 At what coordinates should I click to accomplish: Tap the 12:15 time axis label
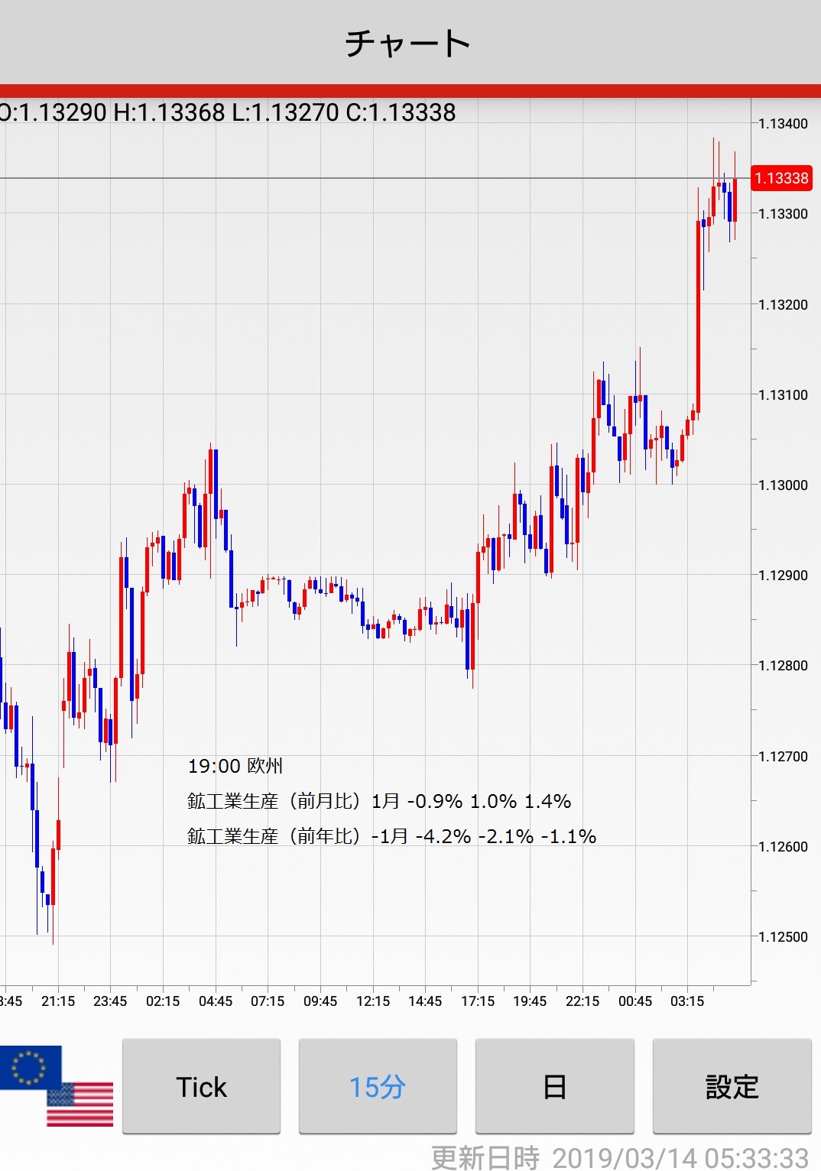[373, 1001]
